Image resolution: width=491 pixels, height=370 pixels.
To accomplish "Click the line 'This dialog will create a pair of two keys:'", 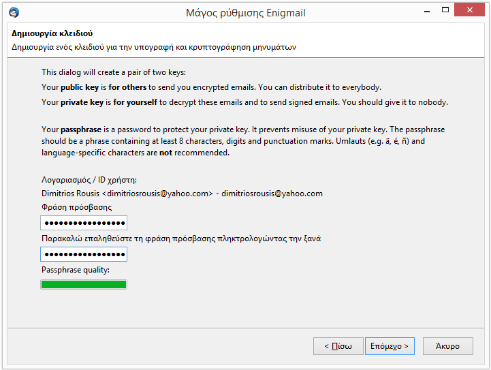I will [x=114, y=72].
